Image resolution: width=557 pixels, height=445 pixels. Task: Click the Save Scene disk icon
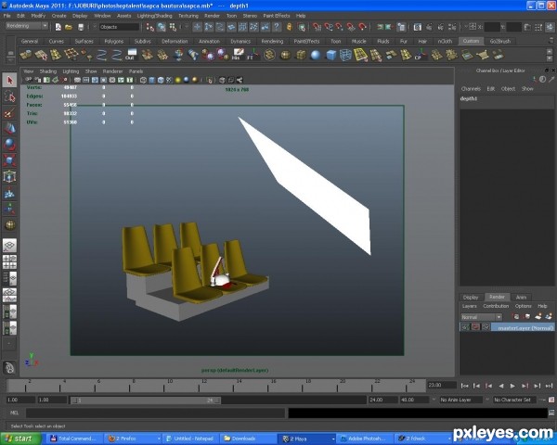click(81, 27)
